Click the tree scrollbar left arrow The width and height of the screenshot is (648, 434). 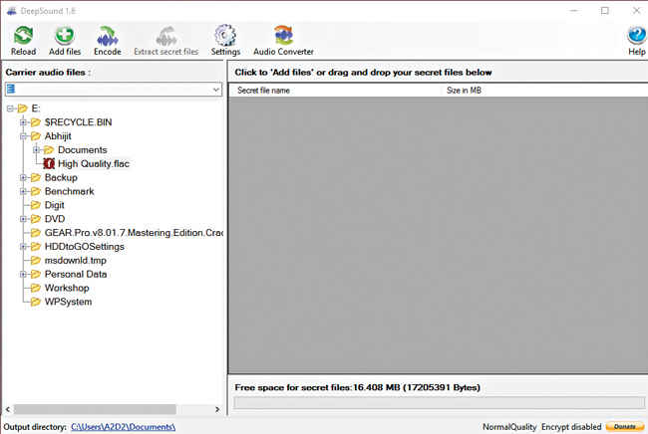coord(7,409)
